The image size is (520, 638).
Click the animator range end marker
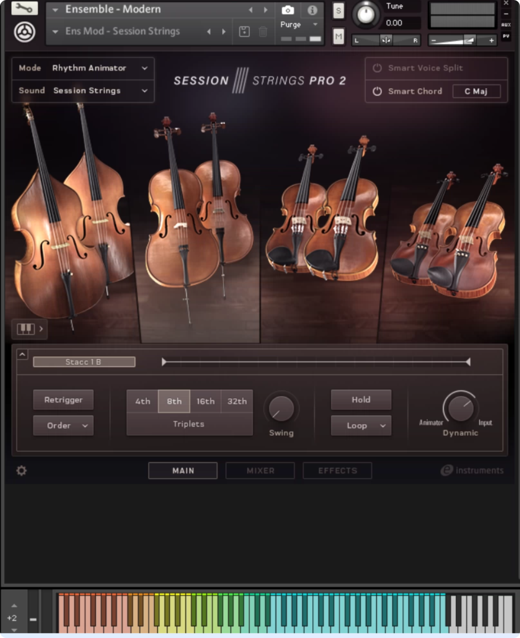pyautogui.click(x=468, y=362)
